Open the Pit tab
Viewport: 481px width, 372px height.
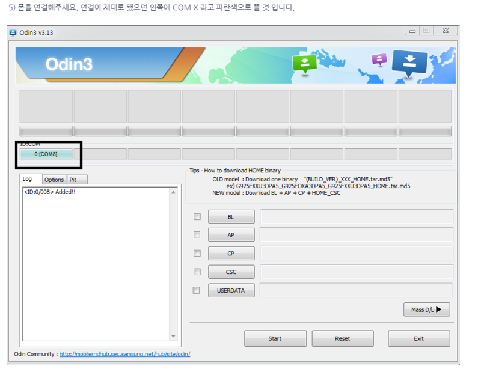77,180
